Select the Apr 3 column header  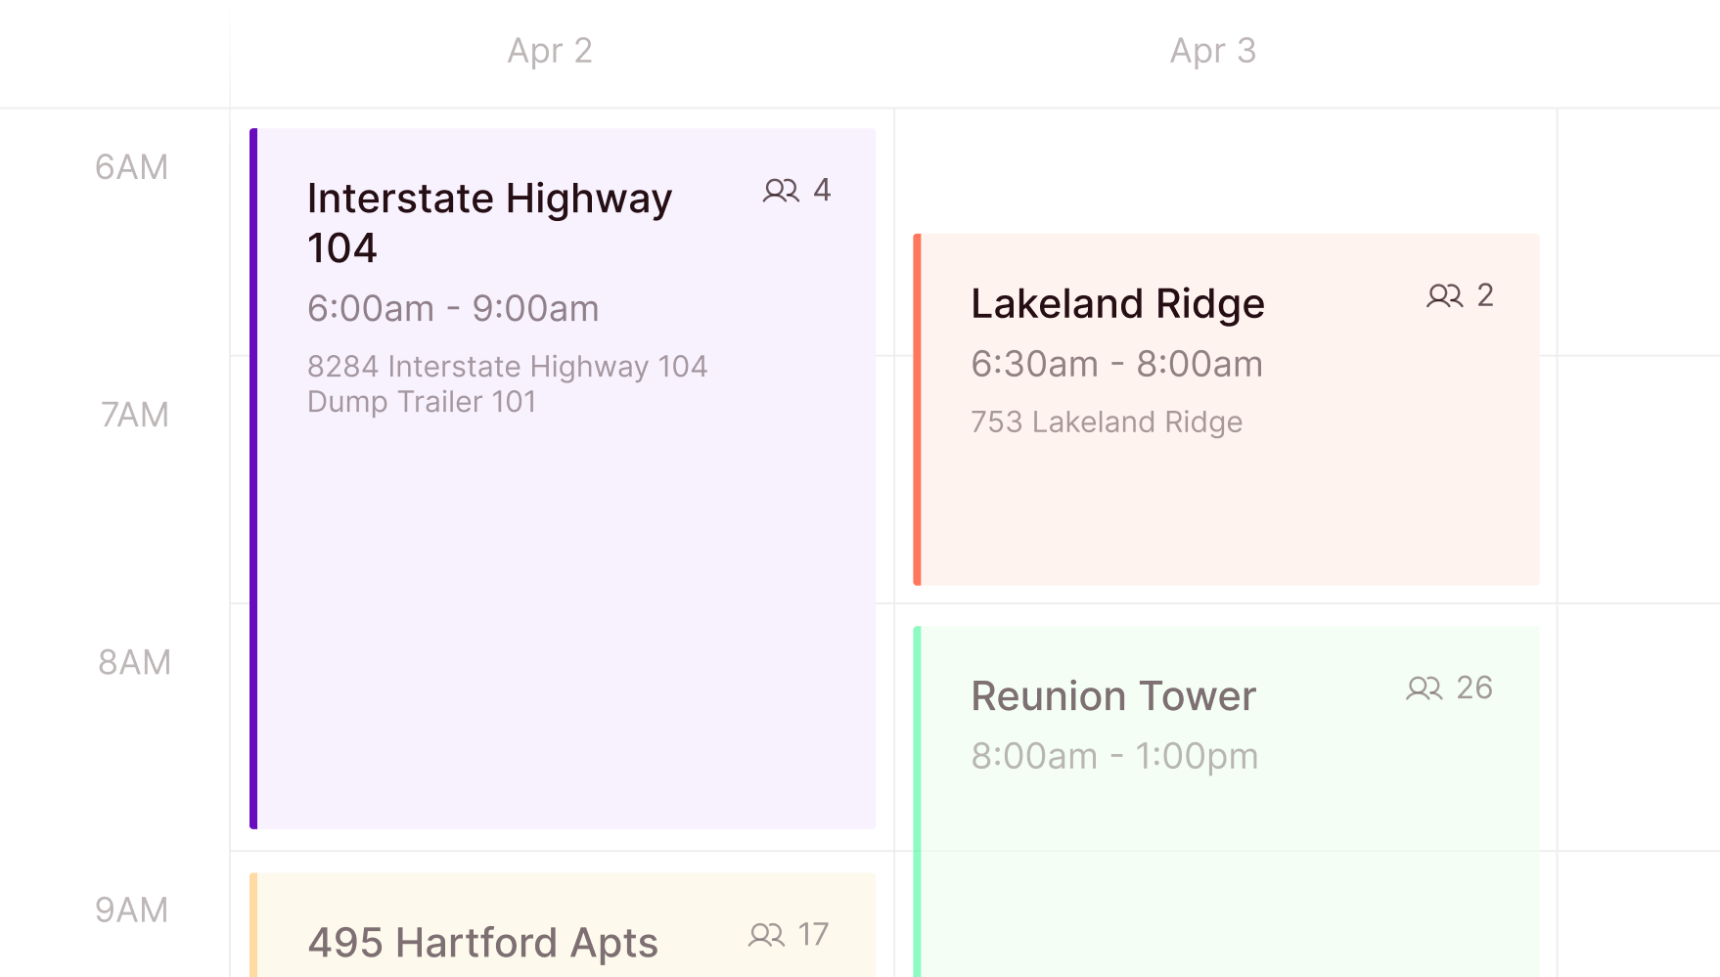(1212, 51)
